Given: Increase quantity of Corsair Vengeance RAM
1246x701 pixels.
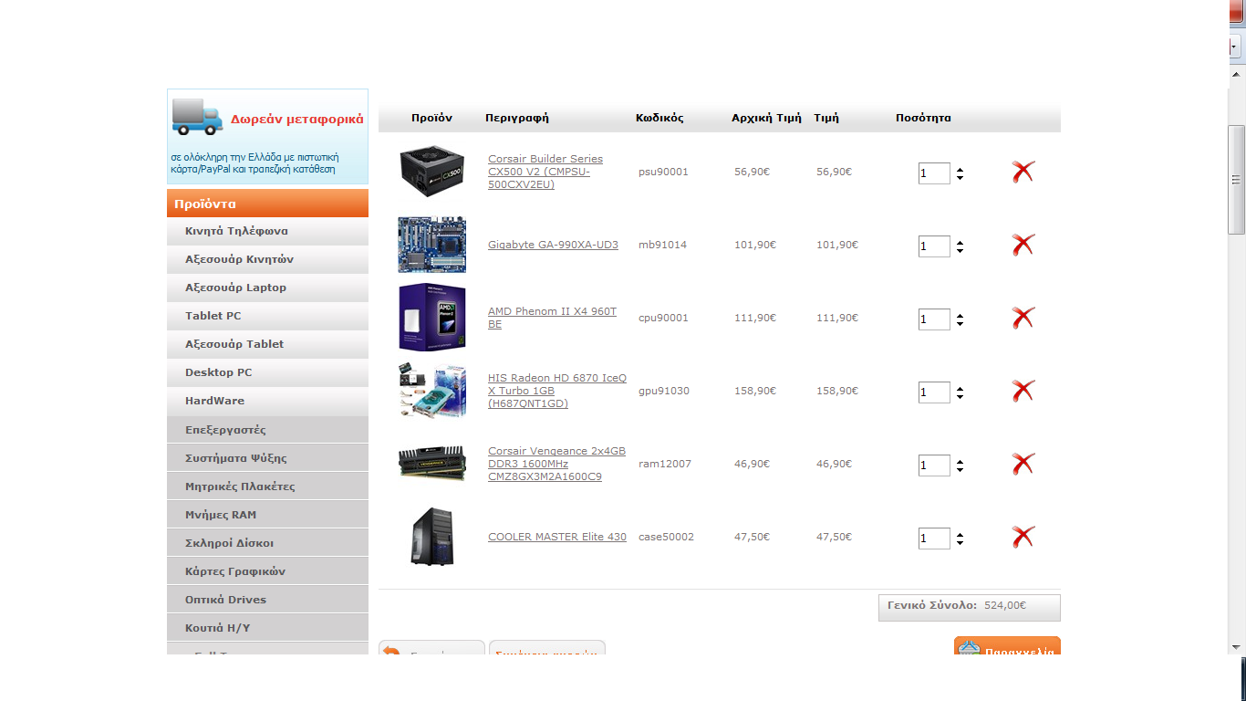Looking at the screenshot, I should [x=960, y=461].
